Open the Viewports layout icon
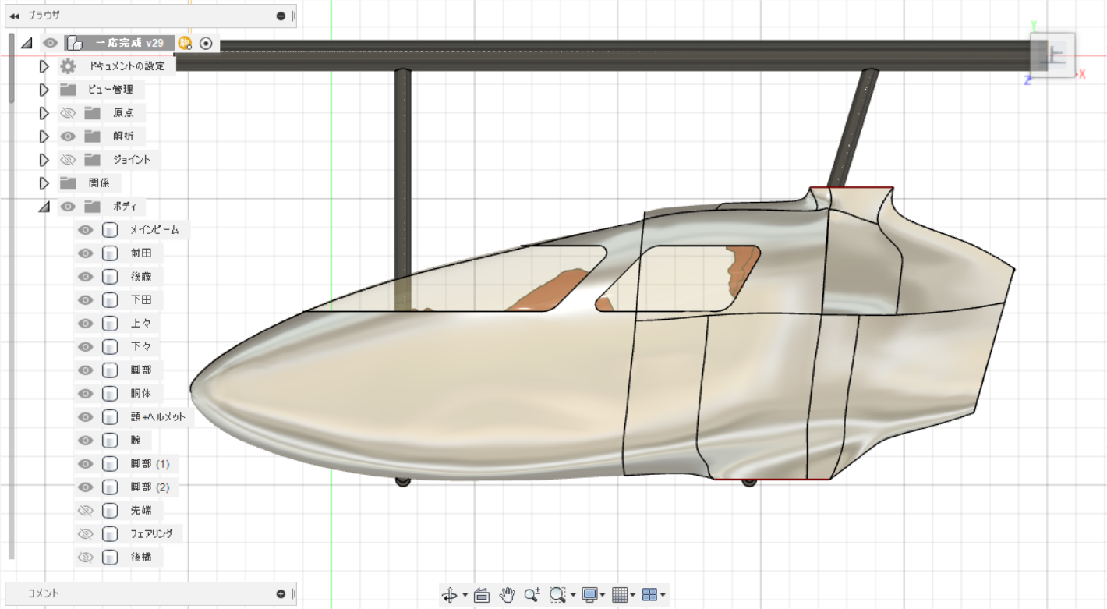Screen dimensions: 1107x609 (649, 595)
